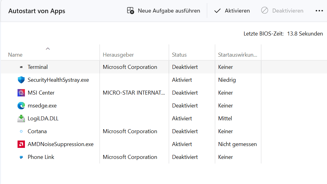Click Keiner impact in msedge.exe row
327x184 pixels.
(x=225, y=106)
